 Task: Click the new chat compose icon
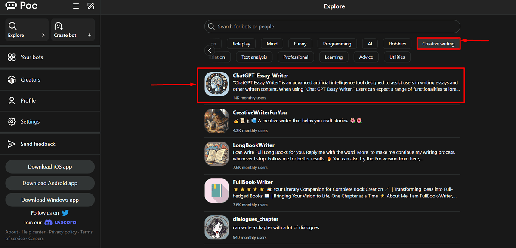click(x=90, y=6)
